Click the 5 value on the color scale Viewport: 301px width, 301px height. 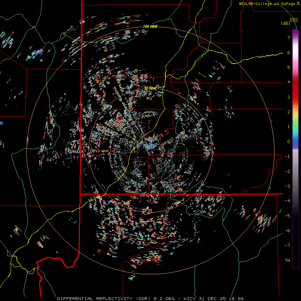click(x=289, y=67)
